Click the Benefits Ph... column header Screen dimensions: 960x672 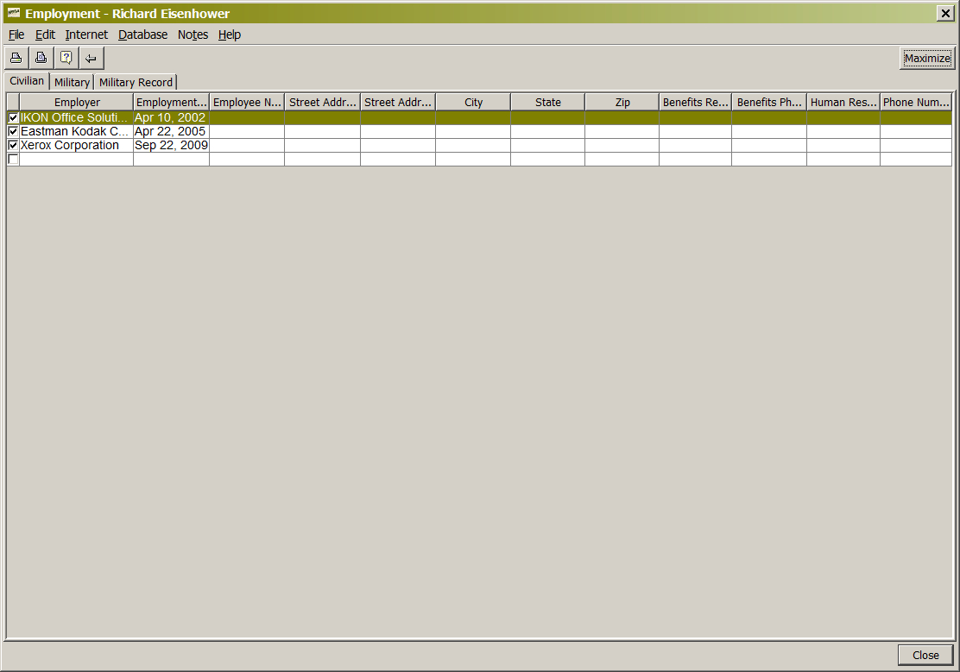point(769,102)
